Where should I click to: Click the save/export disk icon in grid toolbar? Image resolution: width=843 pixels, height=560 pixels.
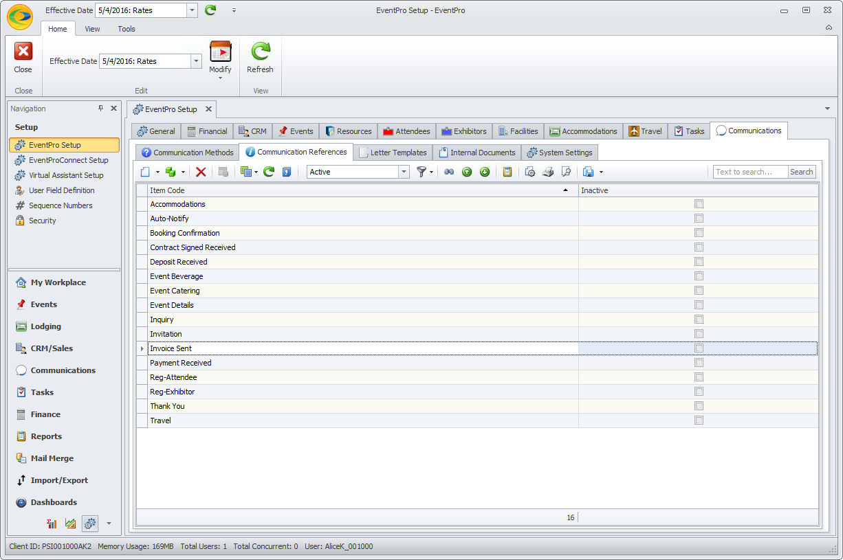pyautogui.click(x=589, y=172)
